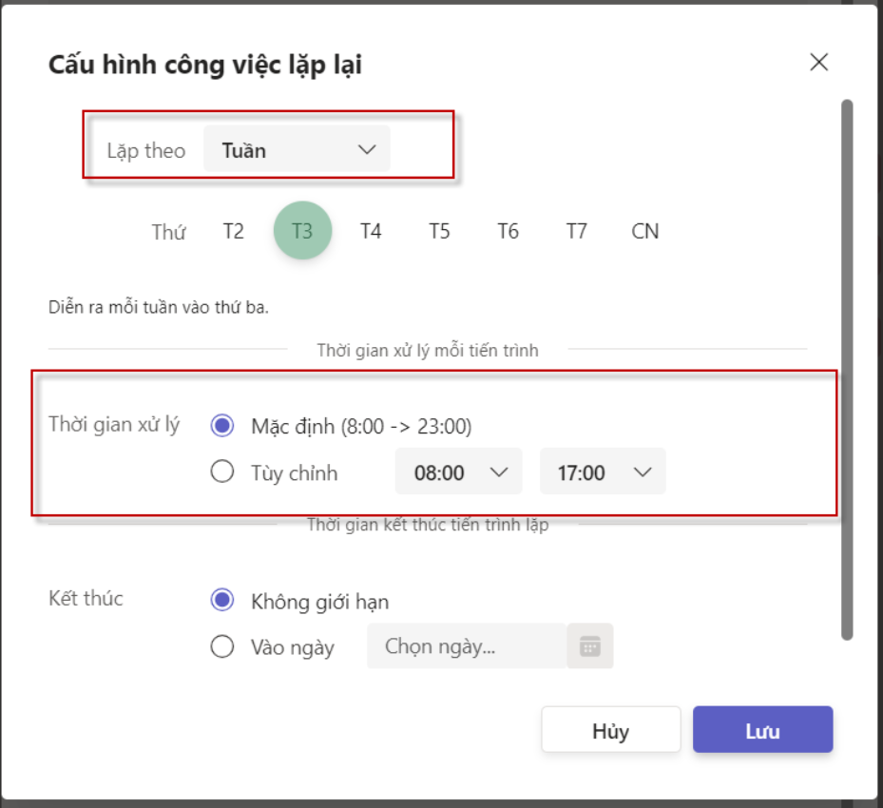Expand the 08:00 start time dropdown
This screenshot has height=808, width=883.
tap(458, 471)
